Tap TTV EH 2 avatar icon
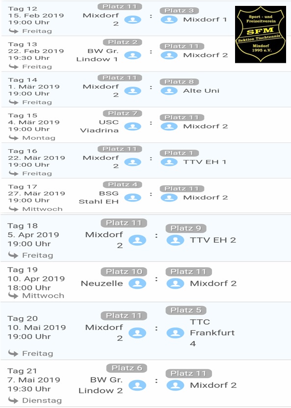The width and height of the screenshot is (291, 408). (x=175, y=240)
